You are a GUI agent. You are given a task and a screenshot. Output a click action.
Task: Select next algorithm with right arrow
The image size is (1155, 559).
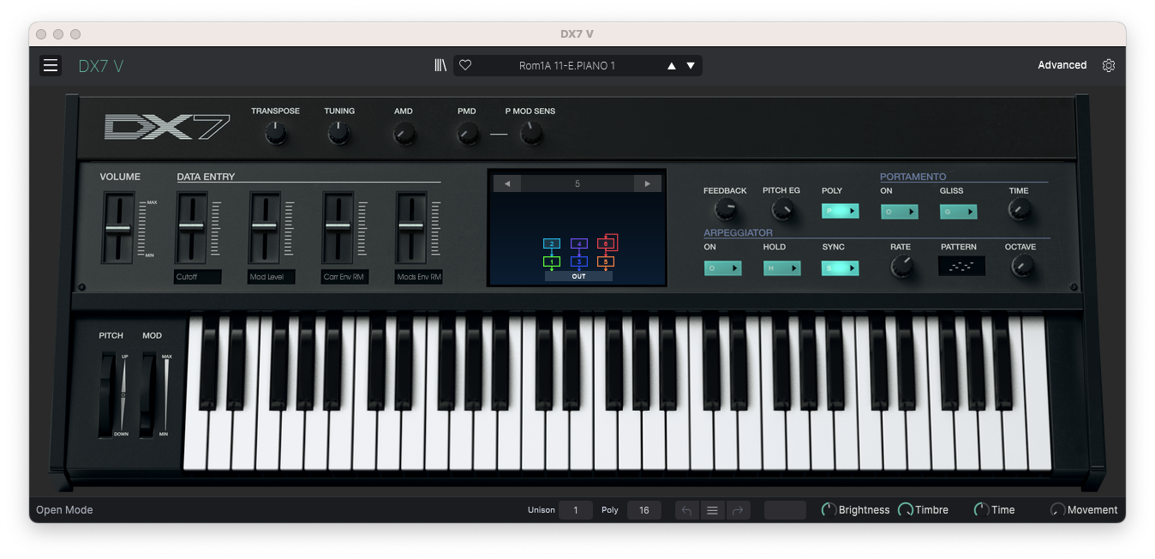[x=647, y=183]
